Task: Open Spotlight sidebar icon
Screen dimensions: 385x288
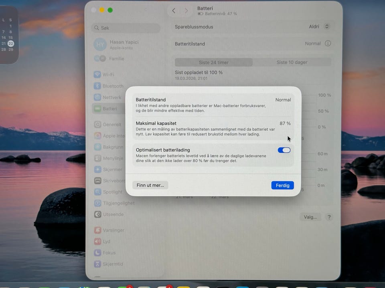Action: [97, 192]
